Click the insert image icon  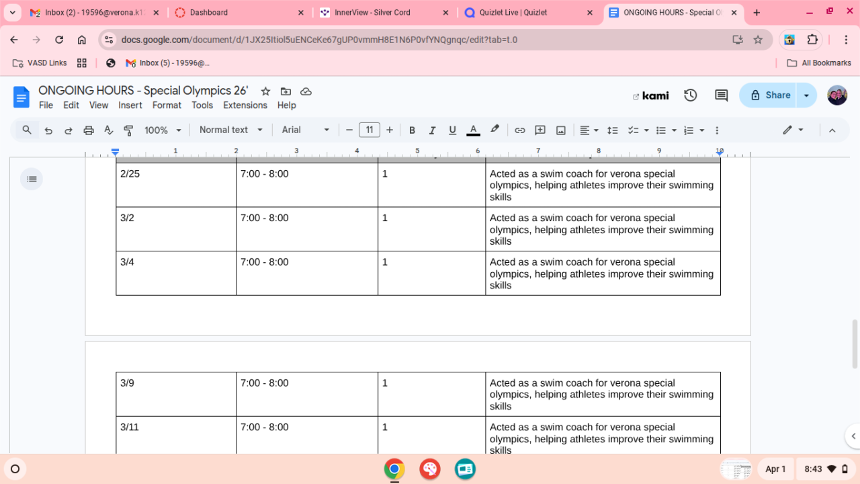tap(560, 130)
